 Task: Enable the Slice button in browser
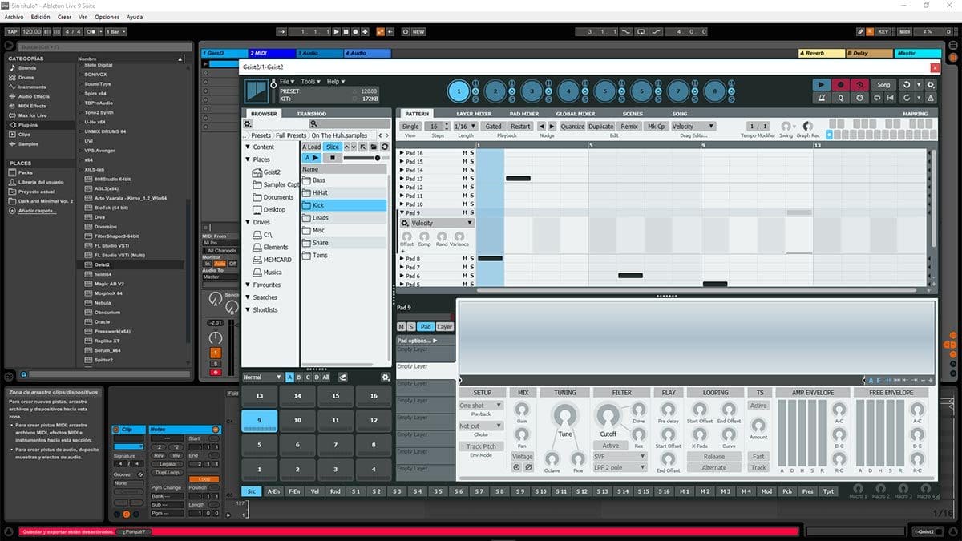[x=333, y=147]
